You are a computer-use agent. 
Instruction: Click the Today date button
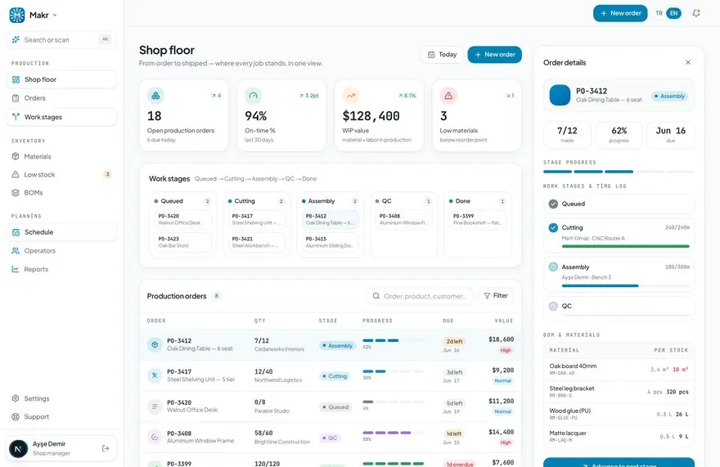442,55
